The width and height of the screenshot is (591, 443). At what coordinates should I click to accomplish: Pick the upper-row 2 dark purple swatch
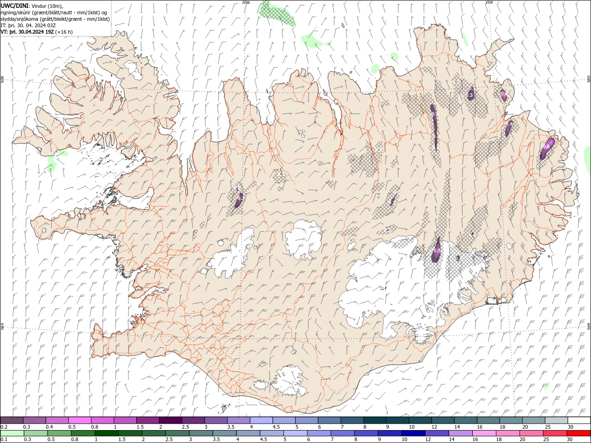(170, 420)
